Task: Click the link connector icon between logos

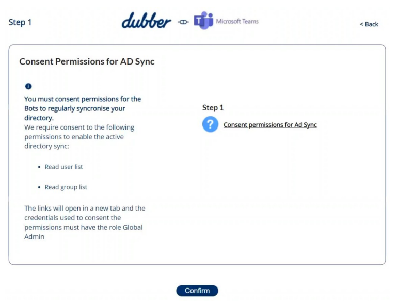Action: pyautogui.click(x=183, y=22)
